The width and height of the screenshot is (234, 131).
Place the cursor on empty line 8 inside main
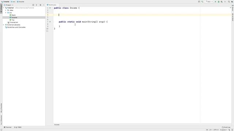[142, 24]
